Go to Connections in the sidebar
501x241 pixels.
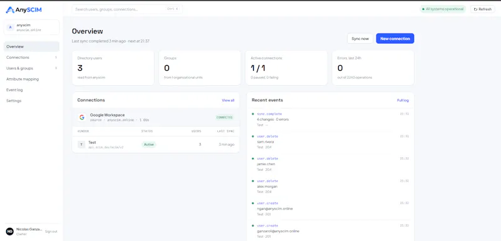point(31,58)
